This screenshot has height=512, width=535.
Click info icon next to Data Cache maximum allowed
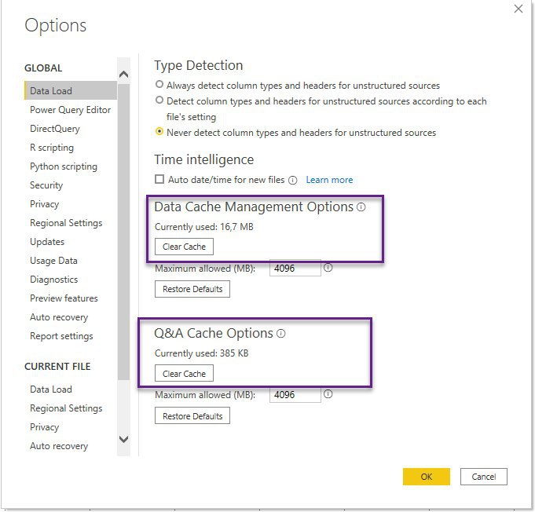coord(328,268)
